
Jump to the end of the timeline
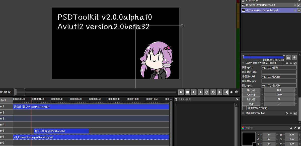[226, 92]
